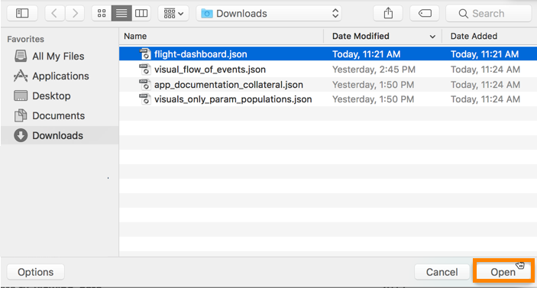This screenshot has height=288, width=537.
Task: Open the item arrangement dropdown
Action: tap(173, 13)
